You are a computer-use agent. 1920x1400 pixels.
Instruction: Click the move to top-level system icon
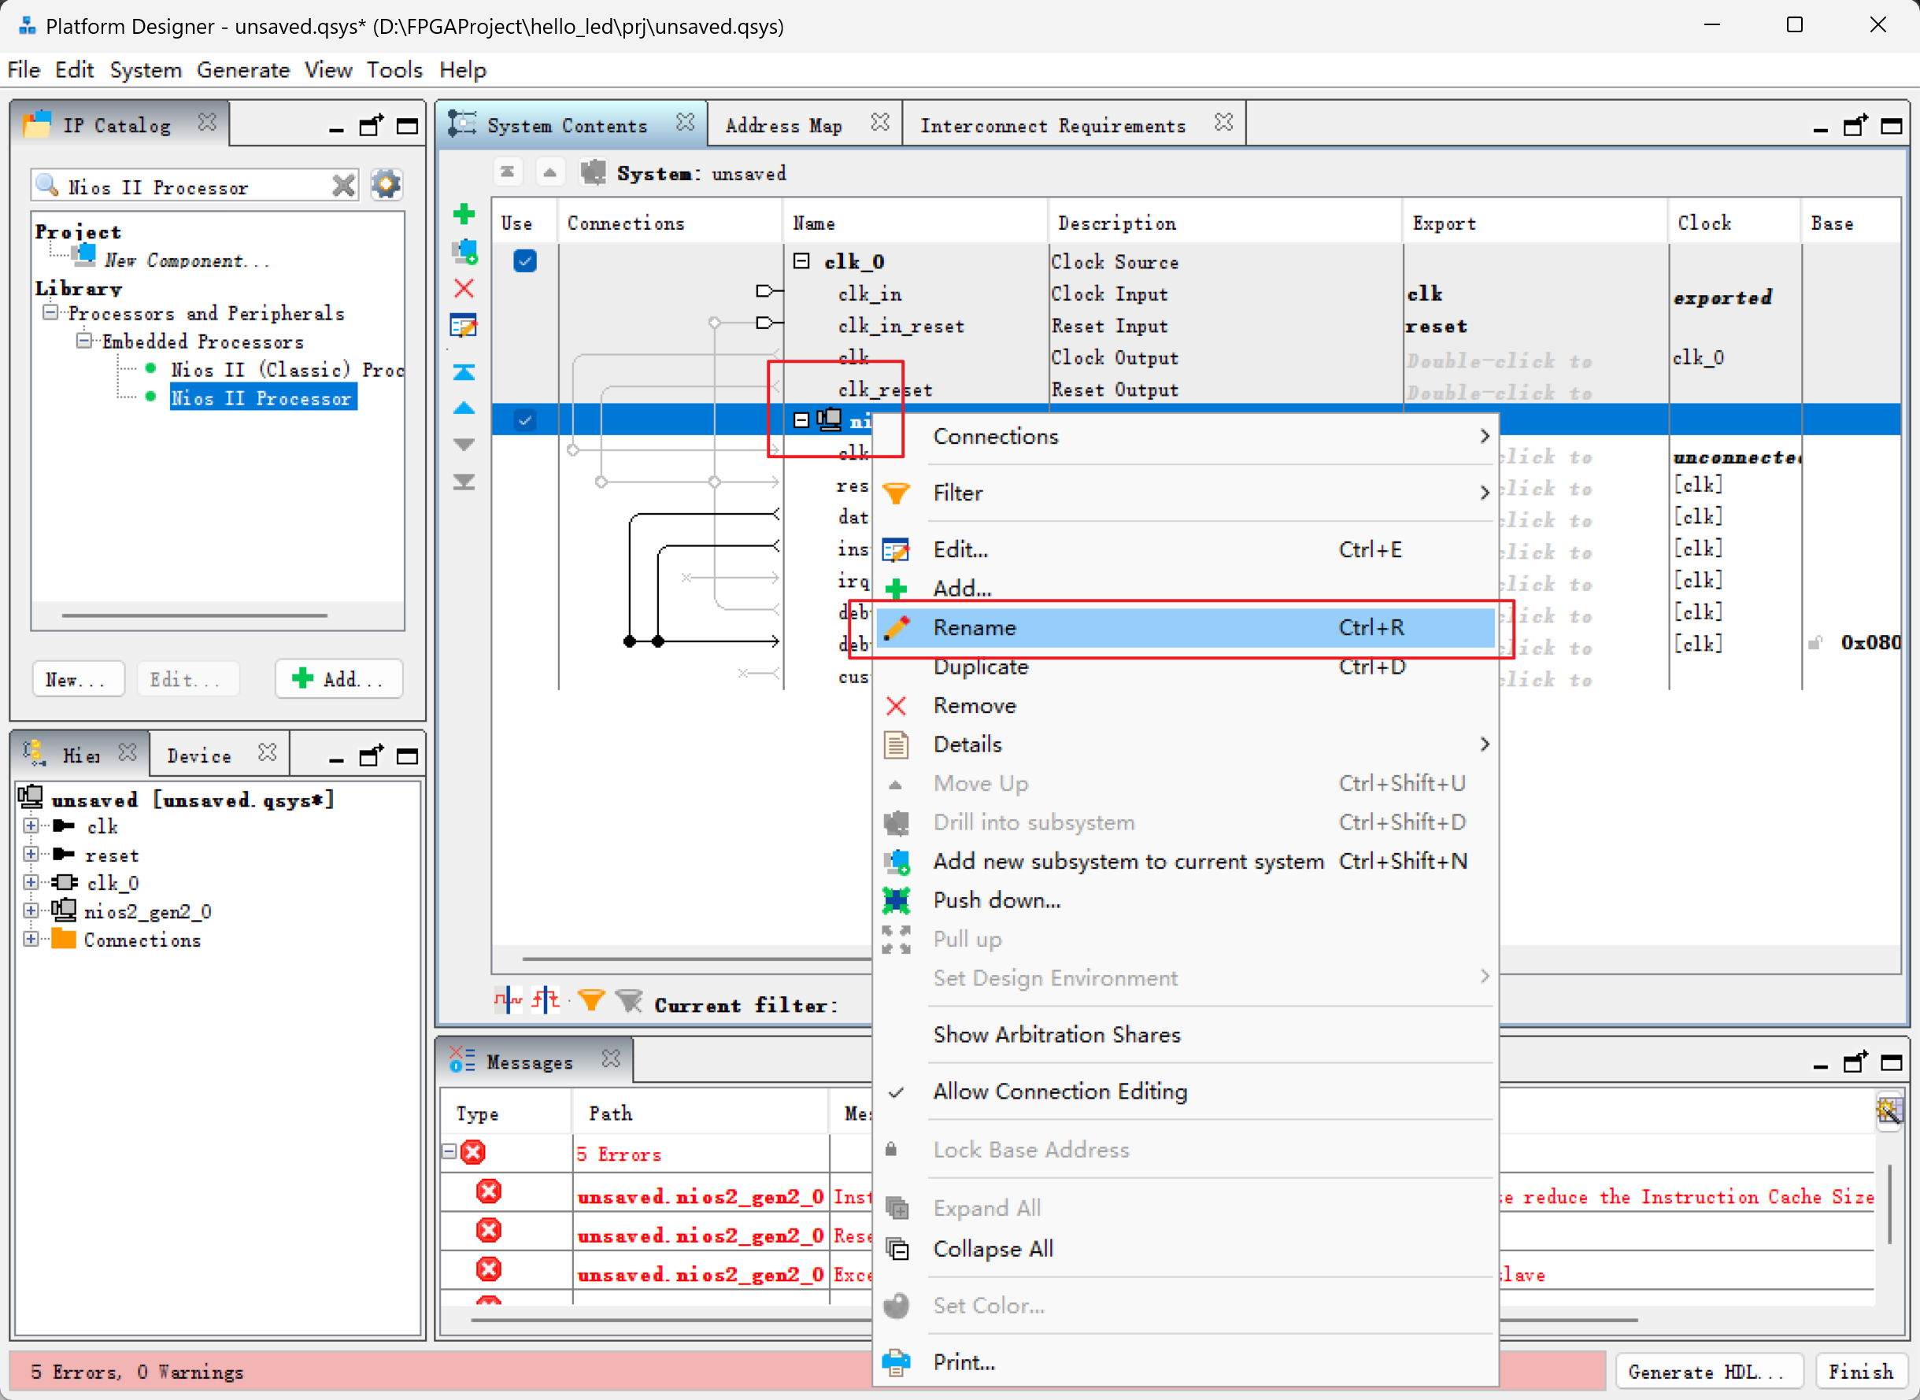coord(508,173)
